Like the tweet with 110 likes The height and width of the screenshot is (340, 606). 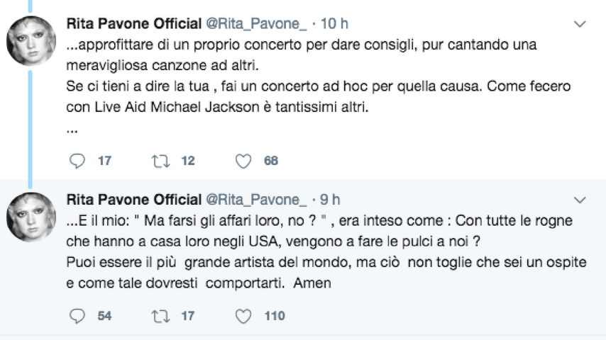[x=243, y=316]
